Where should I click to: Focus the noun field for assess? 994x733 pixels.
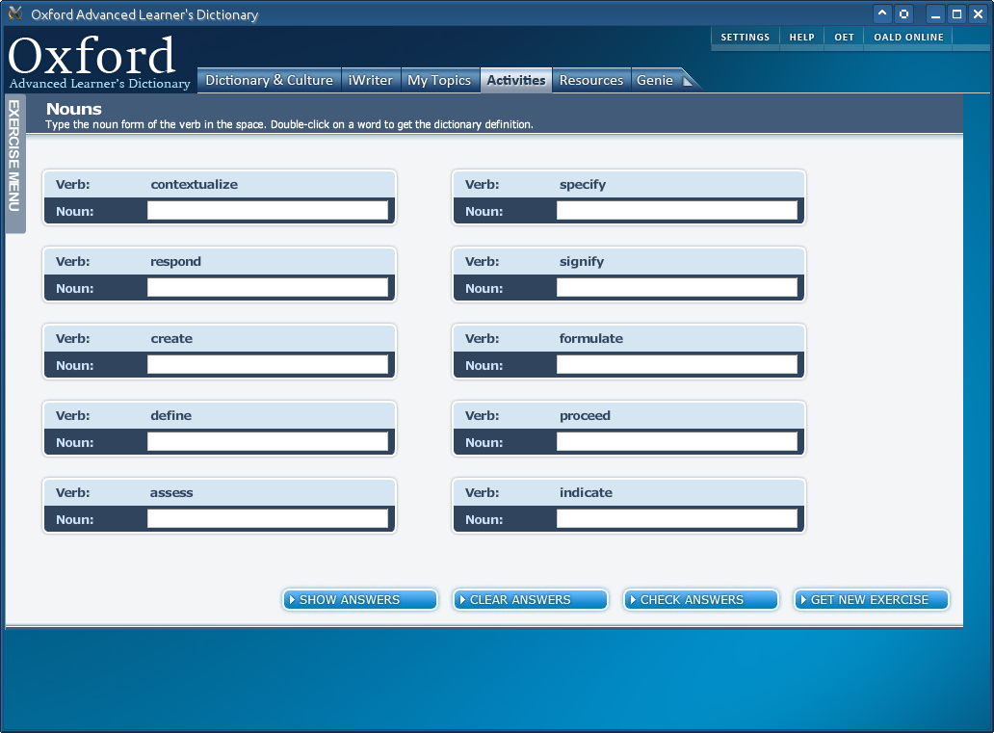click(x=268, y=518)
